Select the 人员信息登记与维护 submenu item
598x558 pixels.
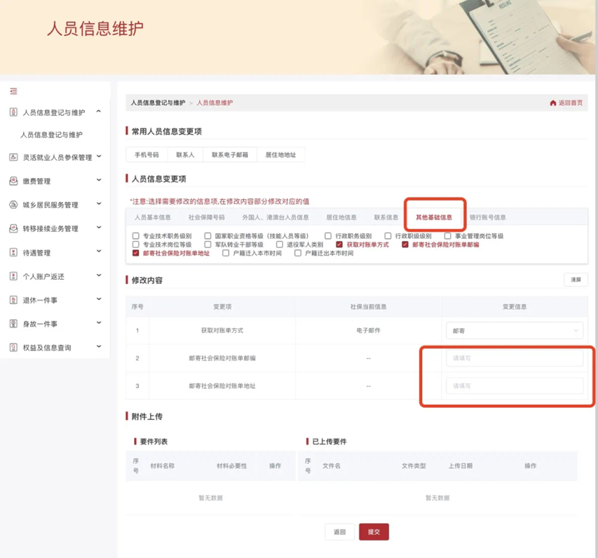(51, 135)
